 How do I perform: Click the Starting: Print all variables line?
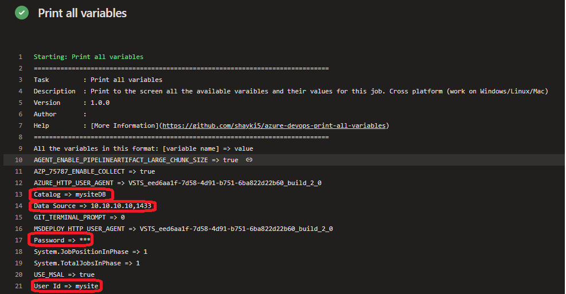click(88, 57)
